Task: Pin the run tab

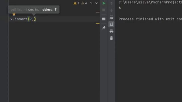Action: click(x=104, y=28)
